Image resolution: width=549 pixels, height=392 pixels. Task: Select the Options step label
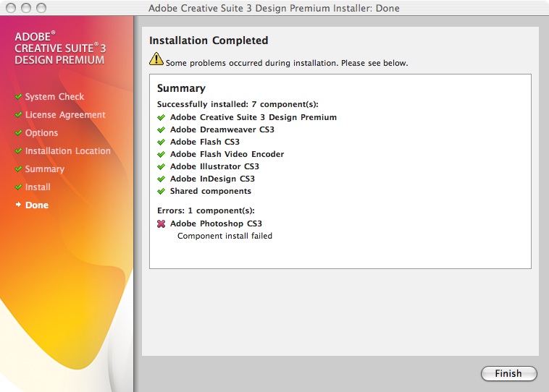[x=42, y=133]
